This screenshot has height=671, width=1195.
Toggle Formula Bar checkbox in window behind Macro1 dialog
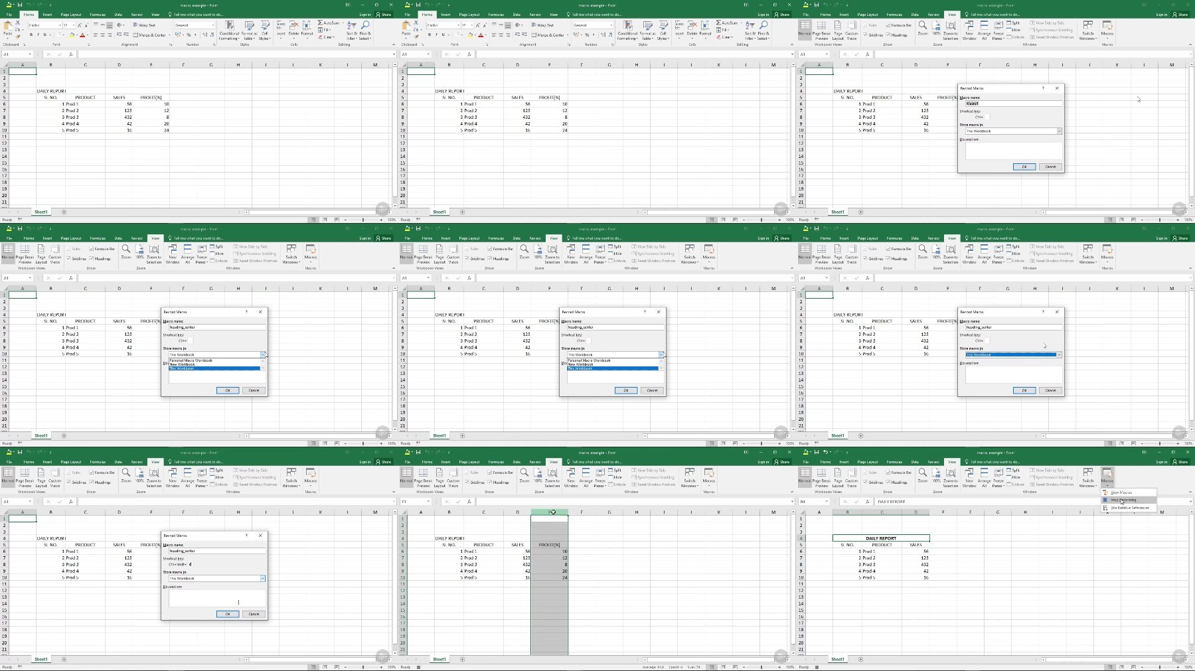(888, 25)
